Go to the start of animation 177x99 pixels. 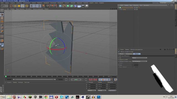click(66, 79)
